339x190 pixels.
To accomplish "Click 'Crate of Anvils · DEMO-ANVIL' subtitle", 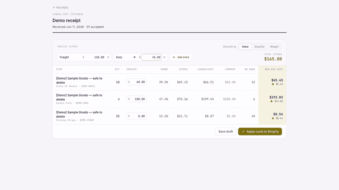I will coord(76,86).
